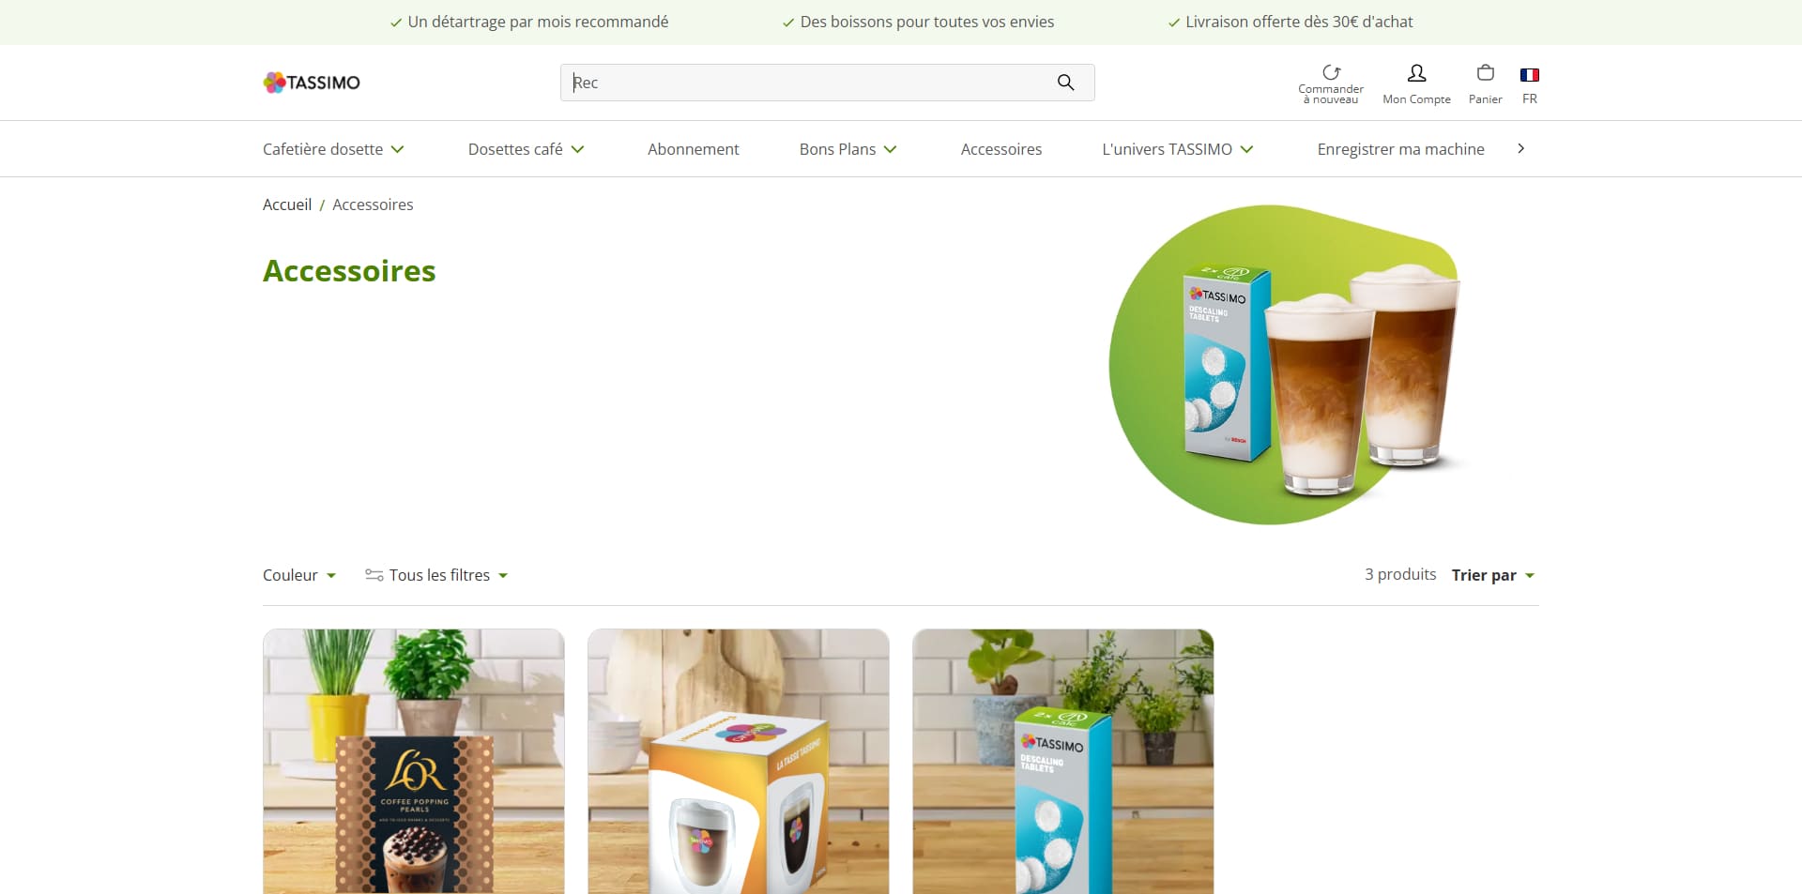Open the Trier par sort dropdown
This screenshot has height=894, width=1802.
(x=1493, y=575)
